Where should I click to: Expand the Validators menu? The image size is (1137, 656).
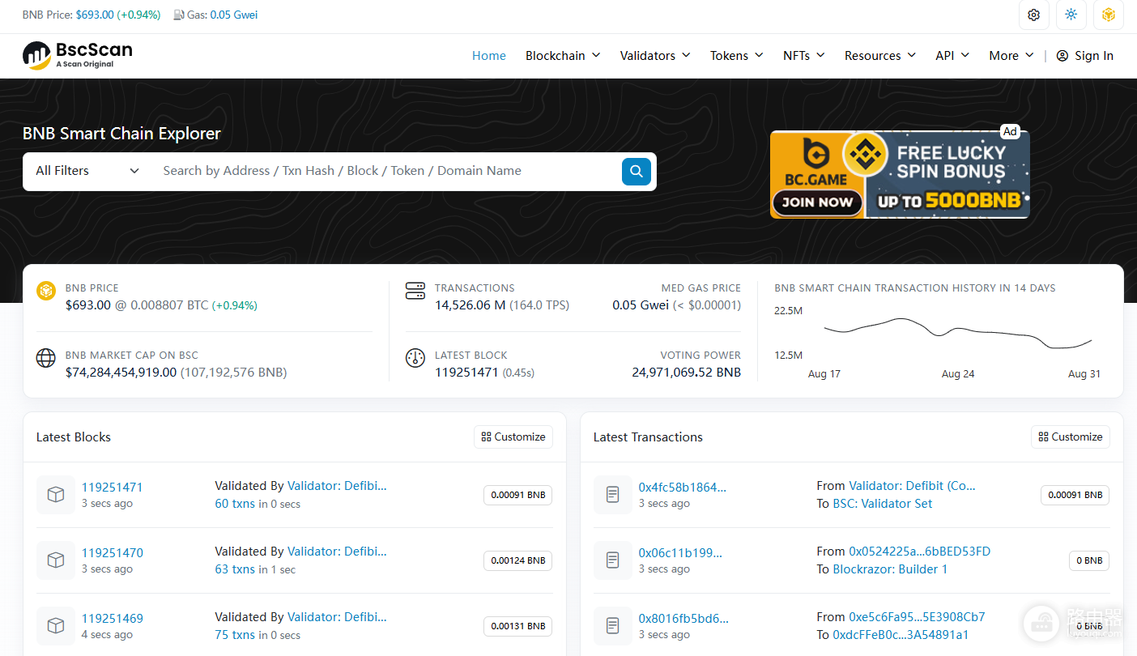pos(655,56)
